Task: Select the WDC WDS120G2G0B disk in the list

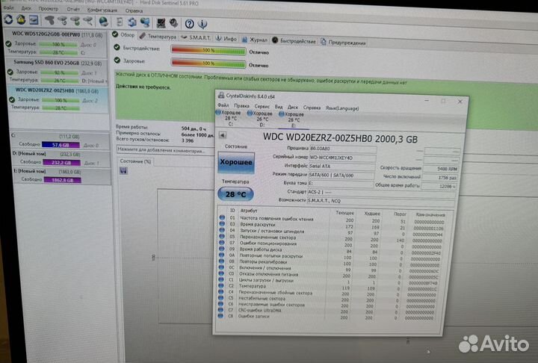Action: (56, 43)
